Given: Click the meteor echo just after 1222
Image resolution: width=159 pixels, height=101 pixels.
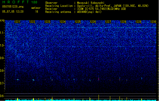Looking at the screenshot, I should coord(33,80).
